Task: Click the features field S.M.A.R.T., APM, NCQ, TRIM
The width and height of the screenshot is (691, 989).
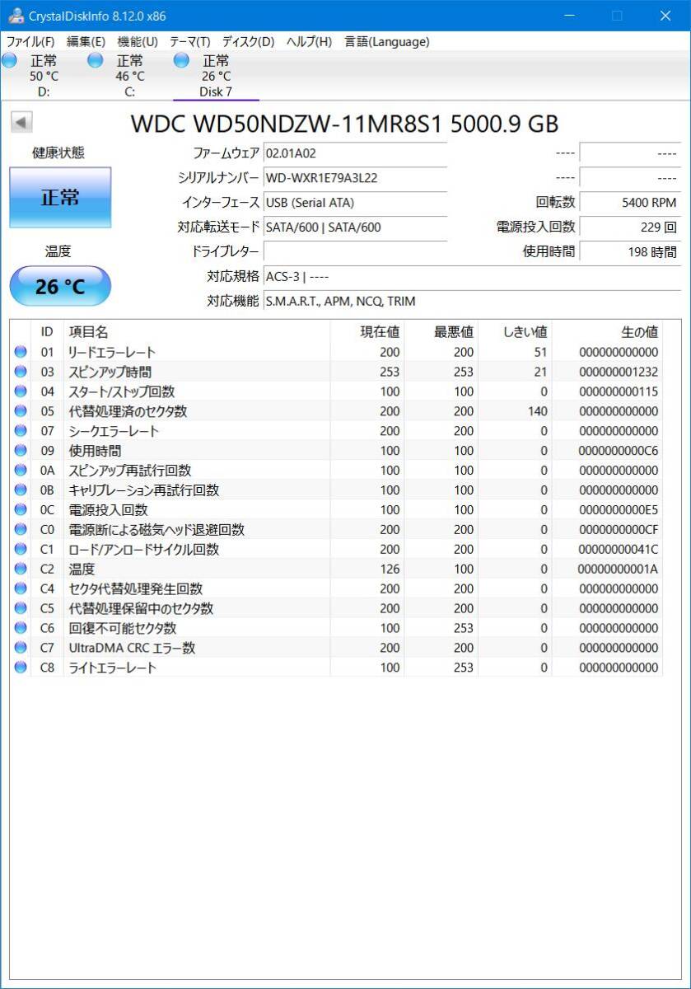Action: click(472, 302)
